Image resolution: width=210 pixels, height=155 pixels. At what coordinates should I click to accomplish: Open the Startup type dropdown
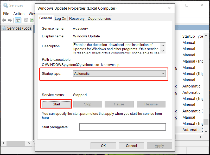tap(163, 73)
